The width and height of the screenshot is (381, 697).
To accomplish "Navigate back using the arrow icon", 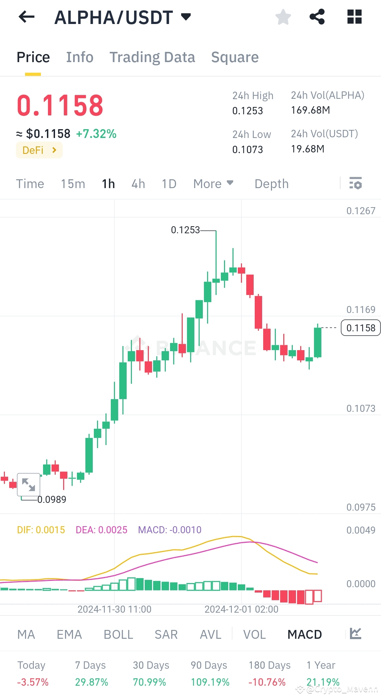I will 26,17.
